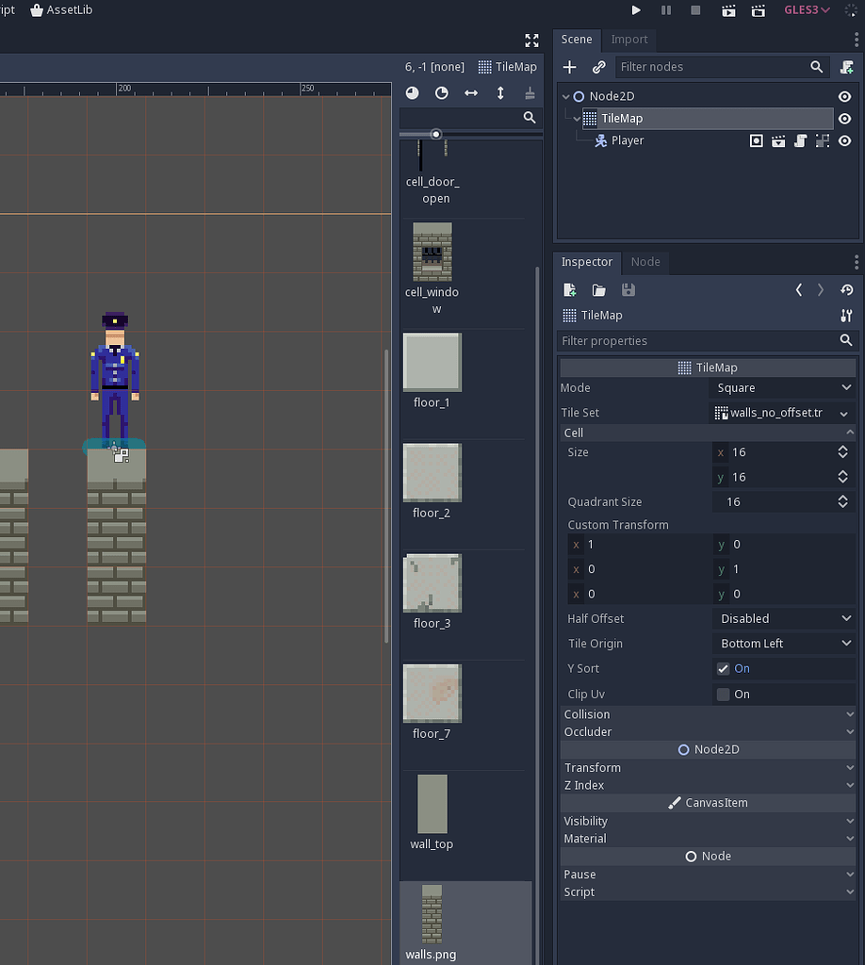Image resolution: width=865 pixels, height=965 pixels.
Task: Open the Player node's attached script
Action: [x=799, y=140]
